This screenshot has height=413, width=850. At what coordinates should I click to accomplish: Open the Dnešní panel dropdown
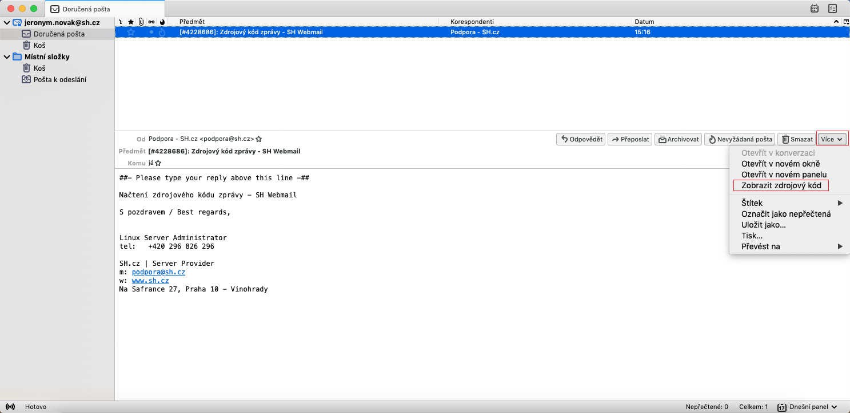[x=808, y=407]
